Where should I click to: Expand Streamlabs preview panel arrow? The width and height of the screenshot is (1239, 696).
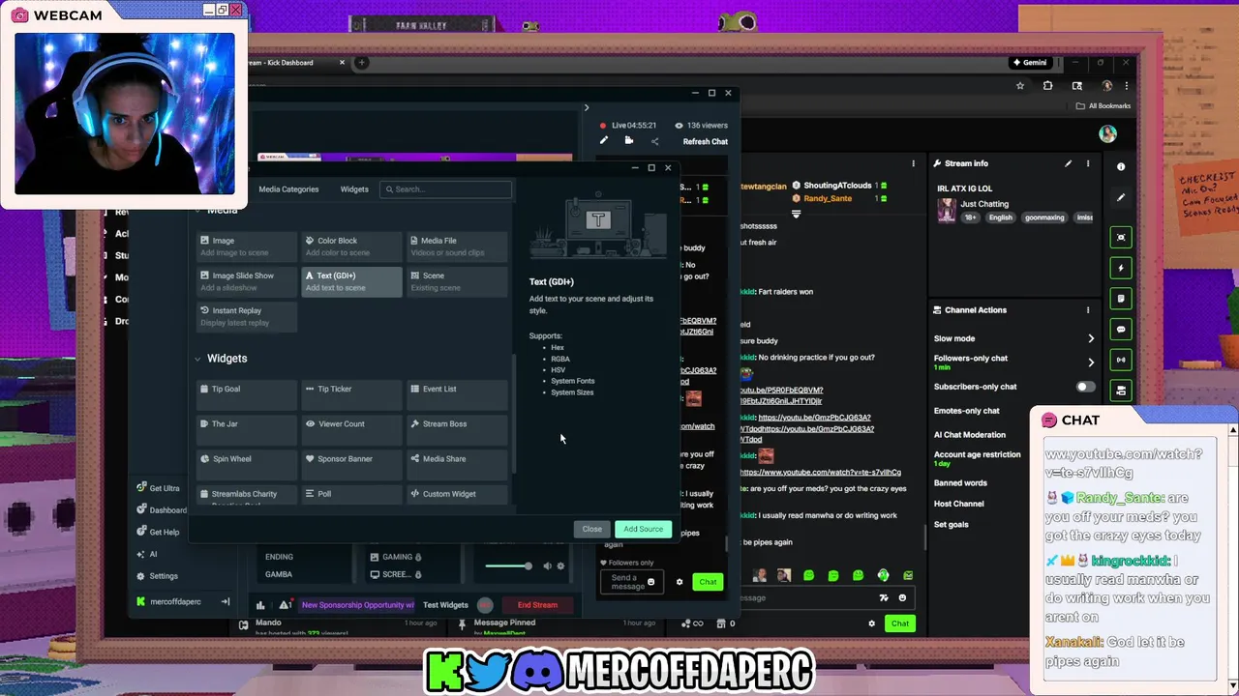pos(586,107)
